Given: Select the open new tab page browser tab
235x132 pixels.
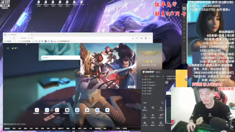Looking at the screenshot, I should [19, 35].
